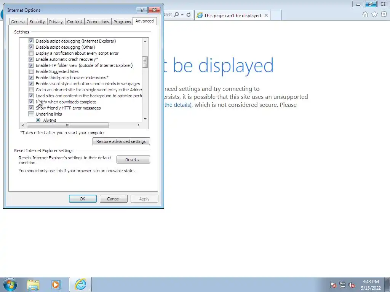
Task: Toggle Enable third-party browser extensions
Action: click(x=31, y=78)
